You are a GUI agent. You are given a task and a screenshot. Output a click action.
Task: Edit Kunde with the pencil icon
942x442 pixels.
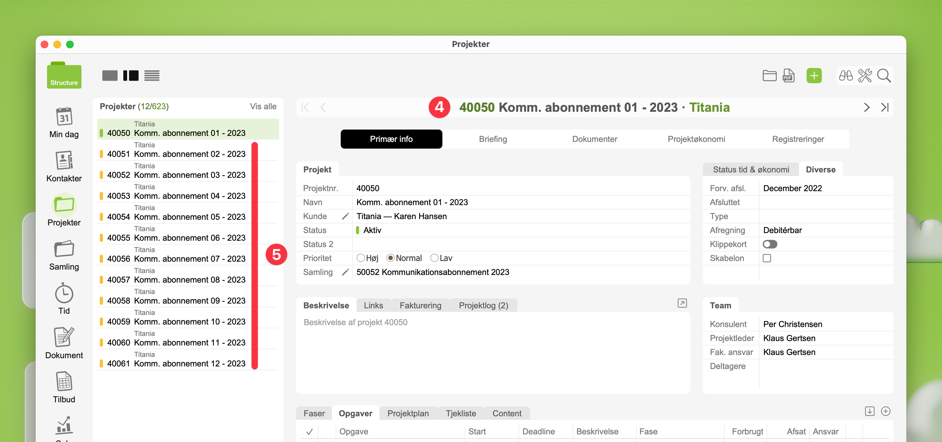coord(345,216)
